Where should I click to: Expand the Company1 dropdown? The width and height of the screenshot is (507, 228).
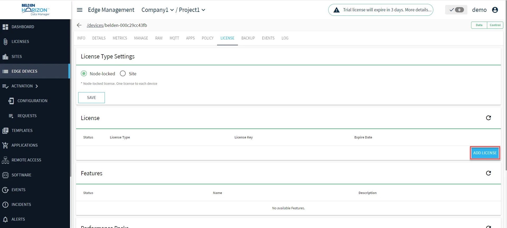pyautogui.click(x=158, y=10)
